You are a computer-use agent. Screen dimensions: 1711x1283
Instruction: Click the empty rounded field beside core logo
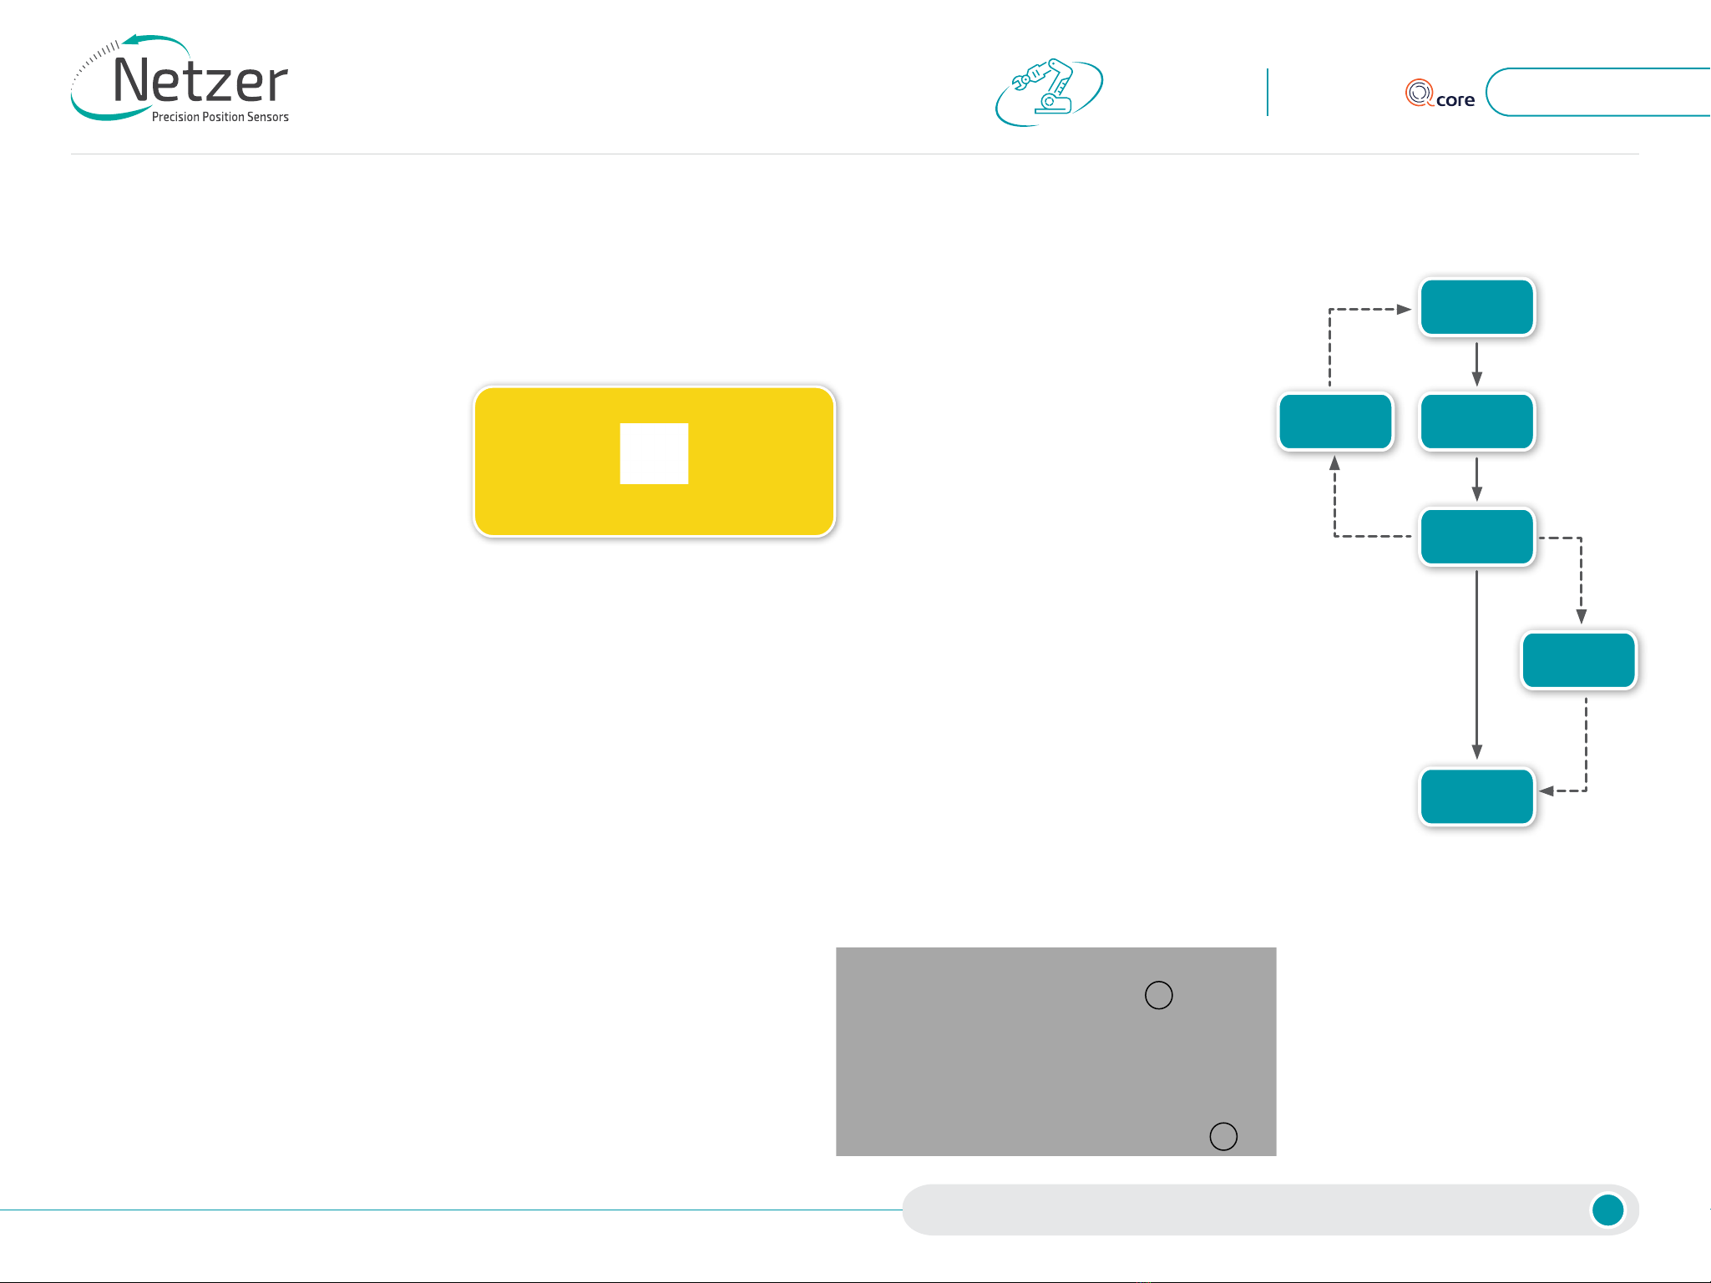(1598, 92)
